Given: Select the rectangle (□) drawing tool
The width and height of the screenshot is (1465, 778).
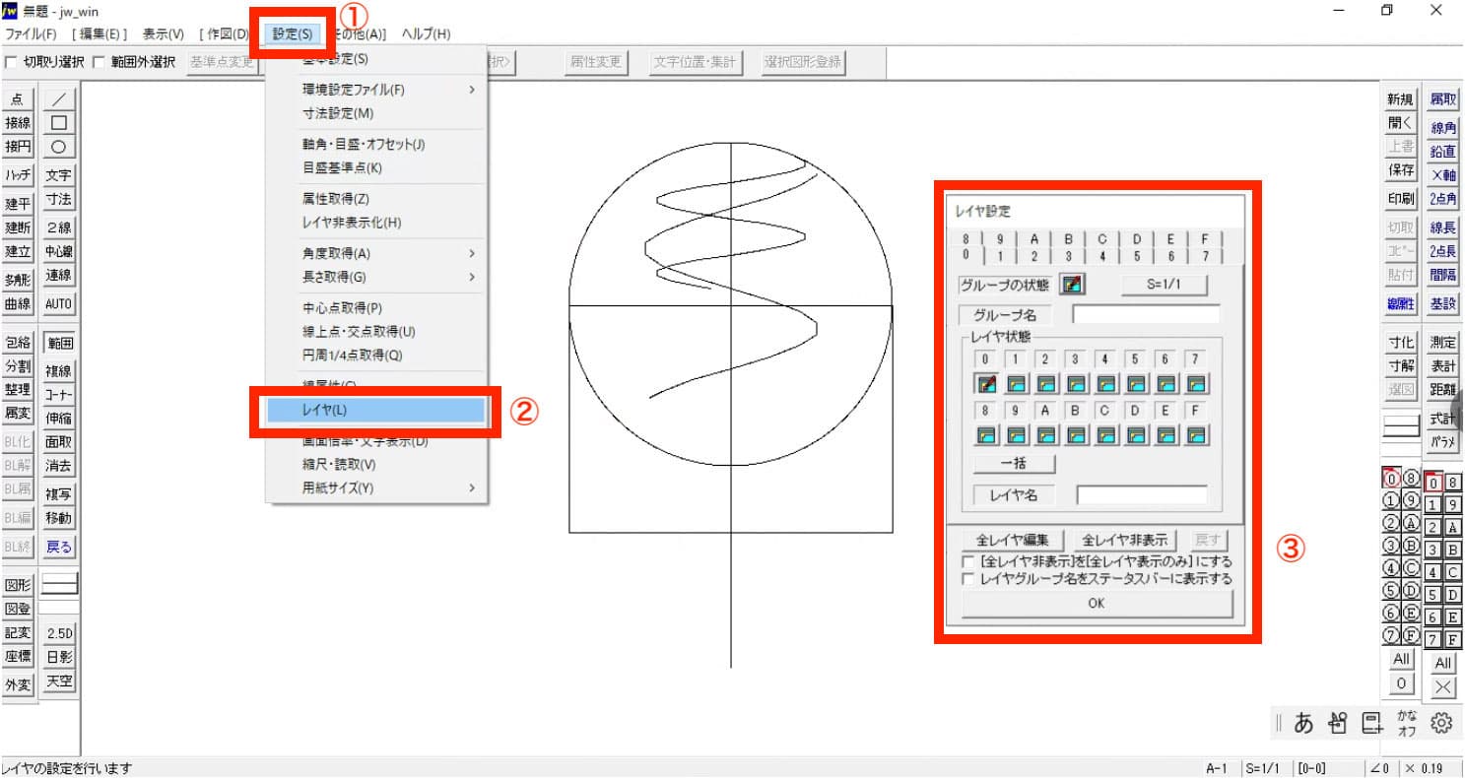Looking at the screenshot, I should pyautogui.click(x=59, y=123).
